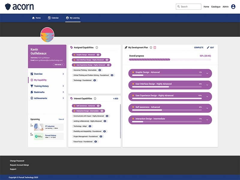Open the Training History trophy icon
The width and height of the screenshot is (240, 180).
tap(32, 86)
